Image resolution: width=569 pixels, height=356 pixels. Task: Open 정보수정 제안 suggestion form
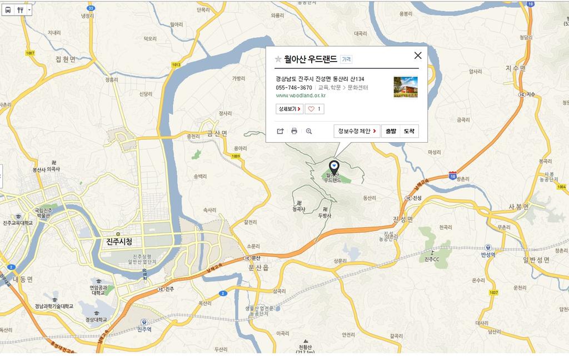coord(357,131)
